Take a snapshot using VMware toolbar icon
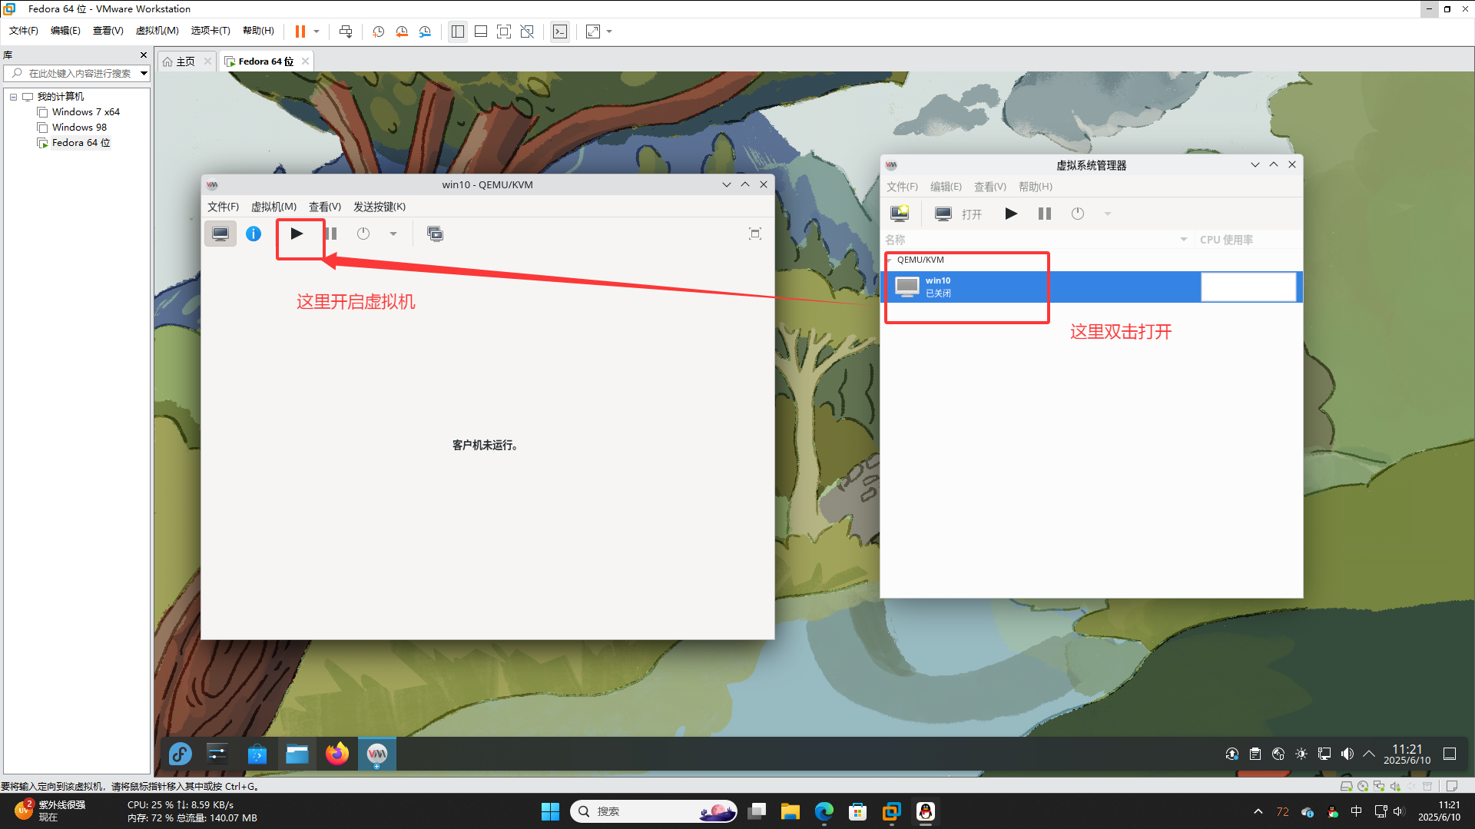Image resolution: width=1475 pixels, height=829 pixels. coord(379,32)
